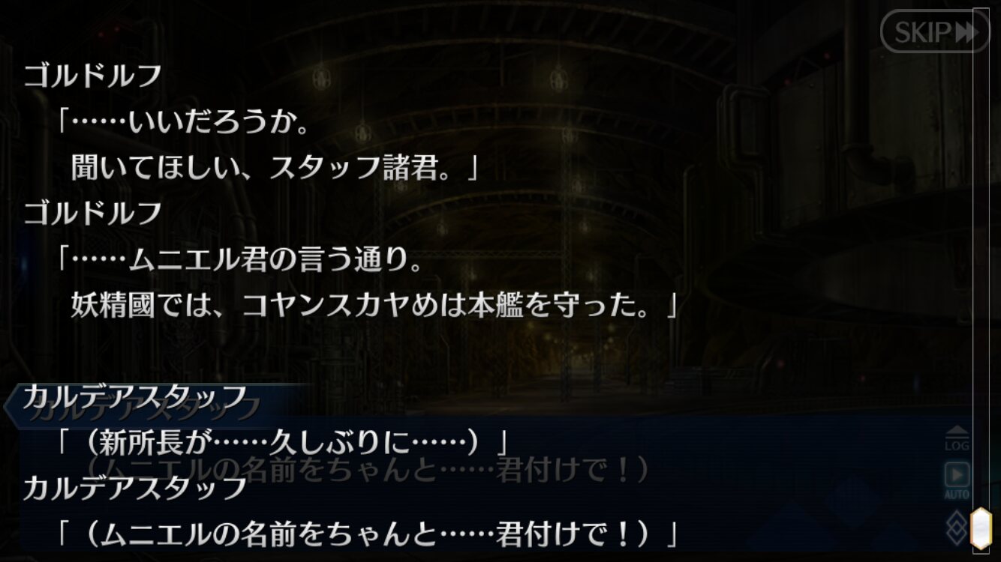
Task: Toggle AUTO play mode
Action: (x=957, y=480)
